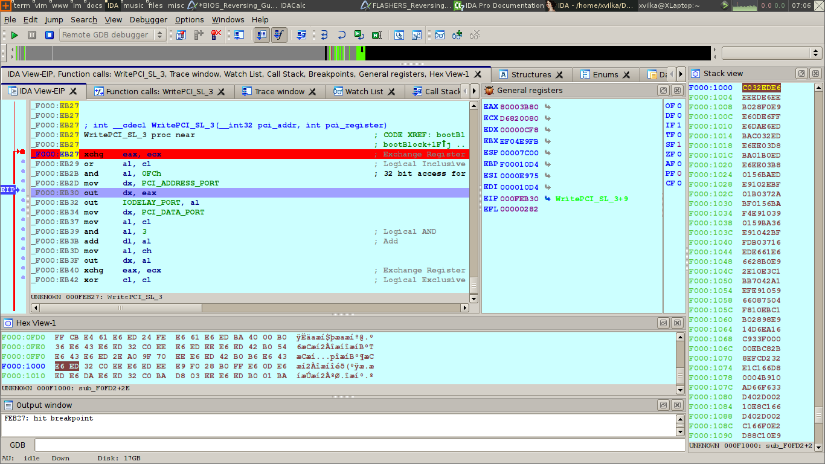
Task: Toggle the CF flag value
Action: coord(679,183)
